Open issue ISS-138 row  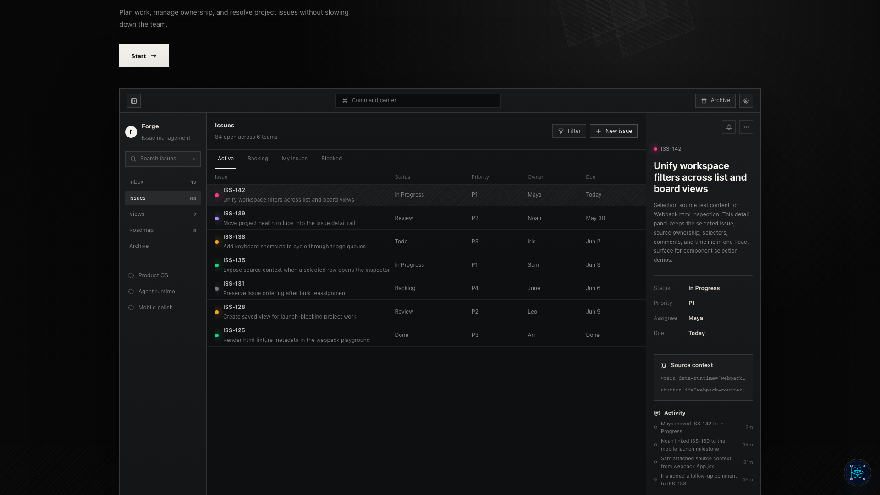point(426,242)
